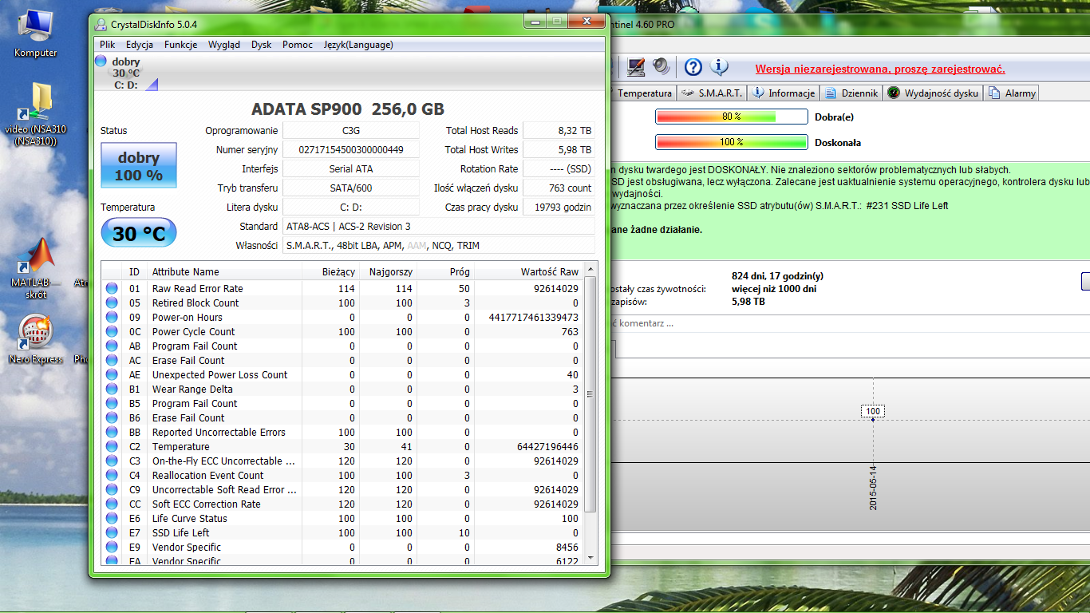
Task: Click the raw value 4417717461339473
Action: click(x=533, y=318)
